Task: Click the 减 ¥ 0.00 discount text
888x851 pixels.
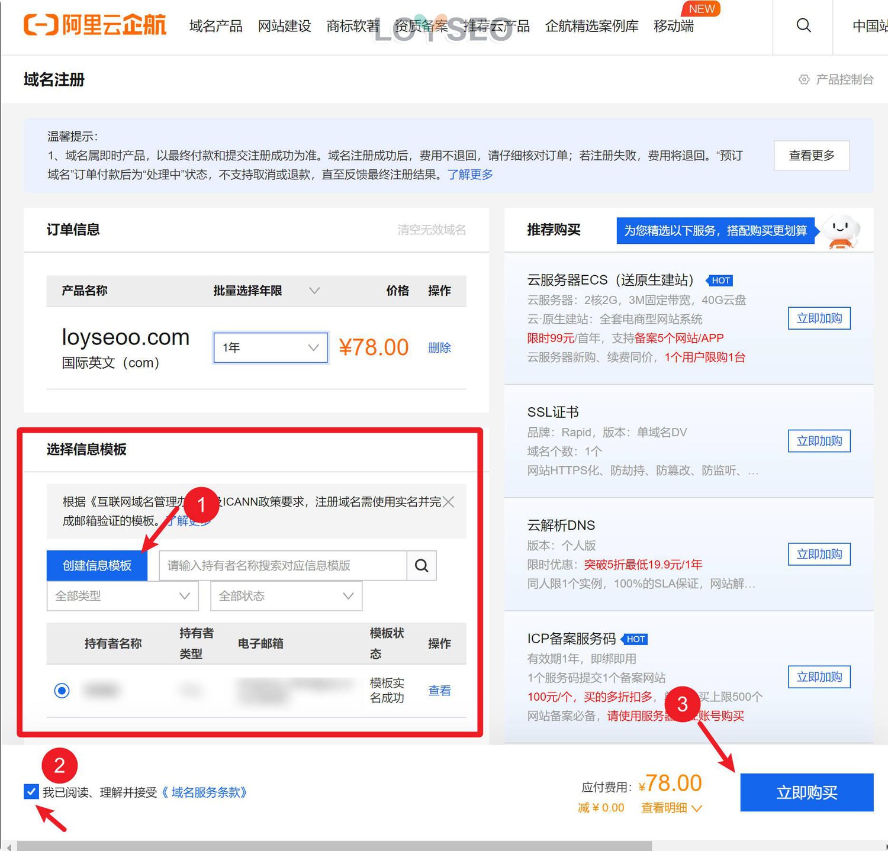Action: coord(601,808)
